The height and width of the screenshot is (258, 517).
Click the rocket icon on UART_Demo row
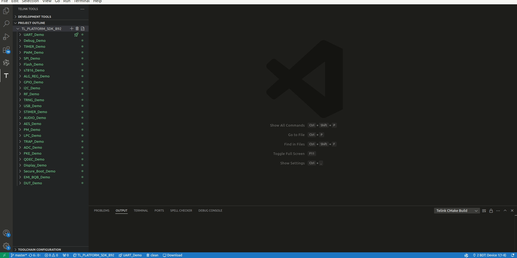76,35
